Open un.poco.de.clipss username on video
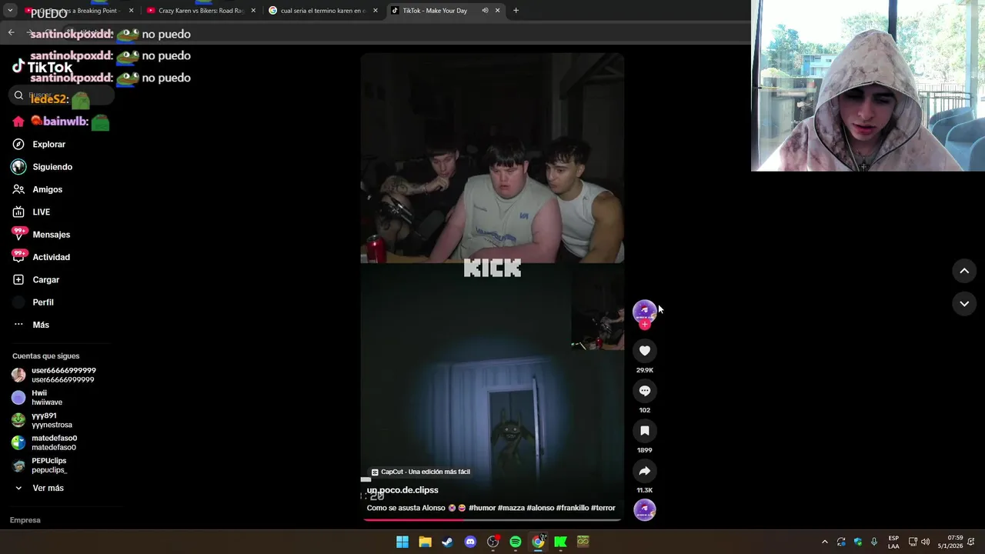The width and height of the screenshot is (985, 554). (x=402, y=490)
